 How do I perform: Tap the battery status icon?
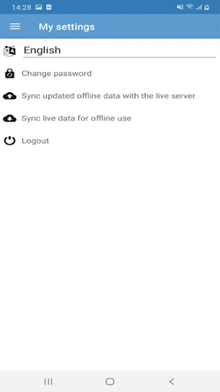pos(207,7)
